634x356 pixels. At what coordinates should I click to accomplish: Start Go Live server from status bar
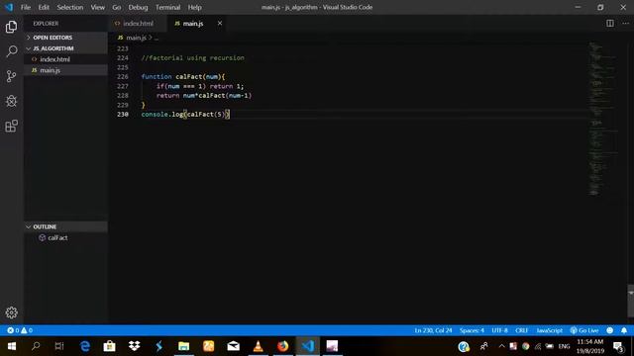pos(583,330)
